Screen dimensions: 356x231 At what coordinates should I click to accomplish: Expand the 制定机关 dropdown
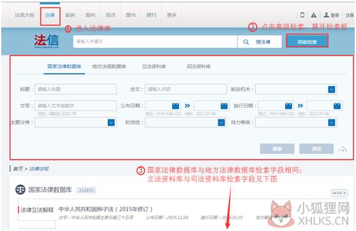point(332,89)
